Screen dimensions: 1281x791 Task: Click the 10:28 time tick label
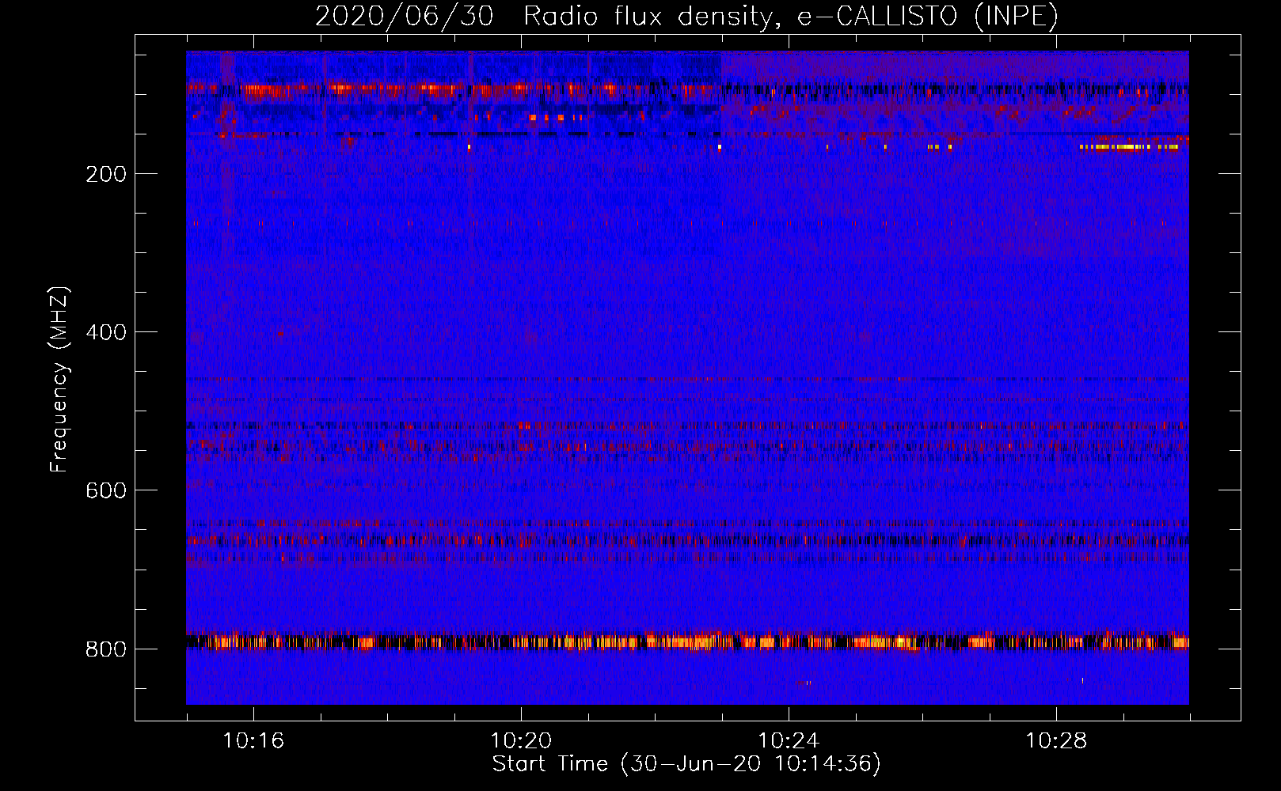point(1056,740)
